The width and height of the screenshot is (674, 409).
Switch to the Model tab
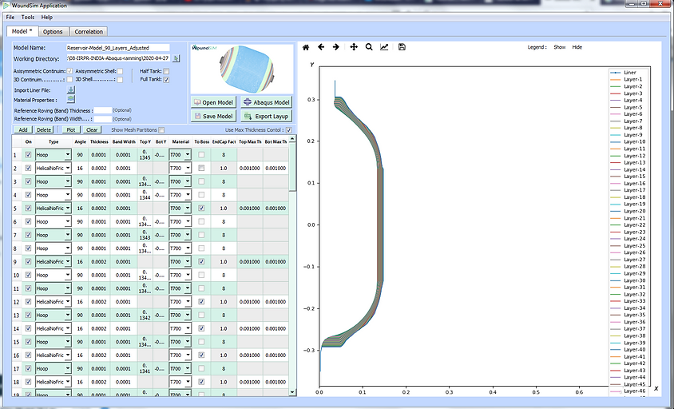point(22,31)
